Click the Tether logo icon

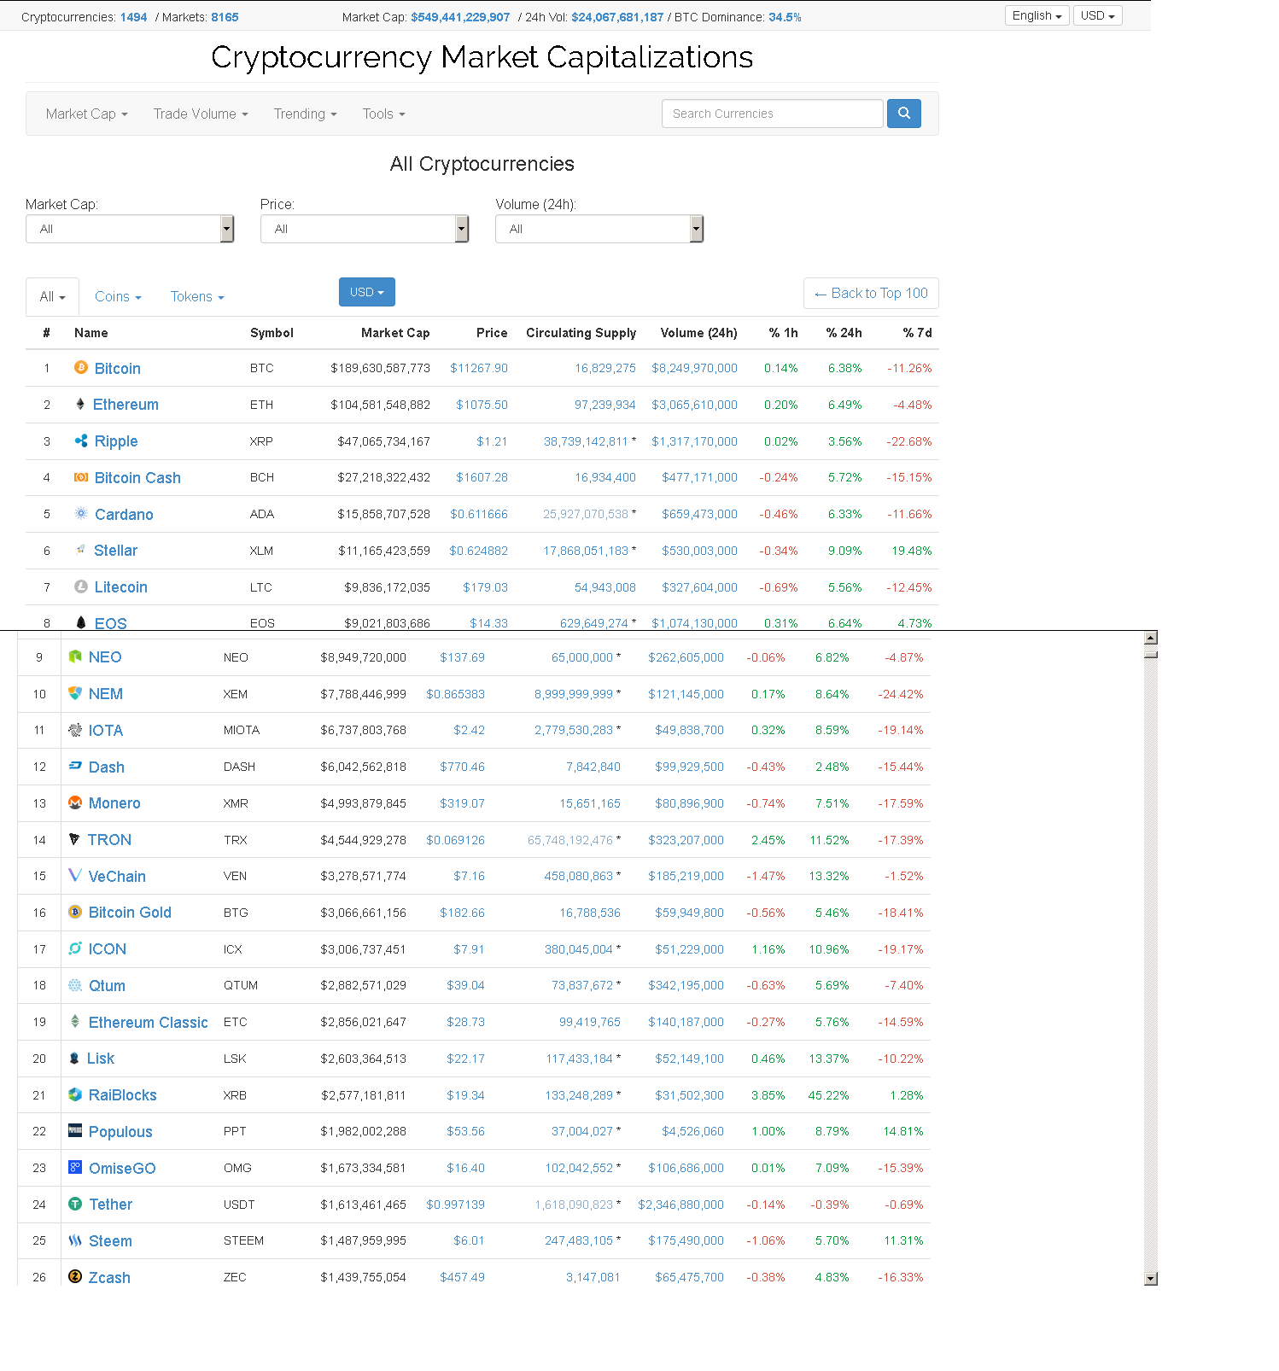(x=75, y=1204)
